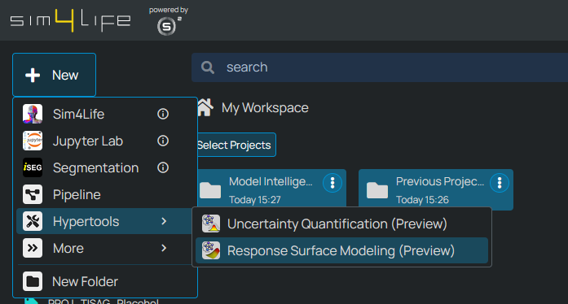Click the Today 15:26 timestamp

(x=422, y=200)
